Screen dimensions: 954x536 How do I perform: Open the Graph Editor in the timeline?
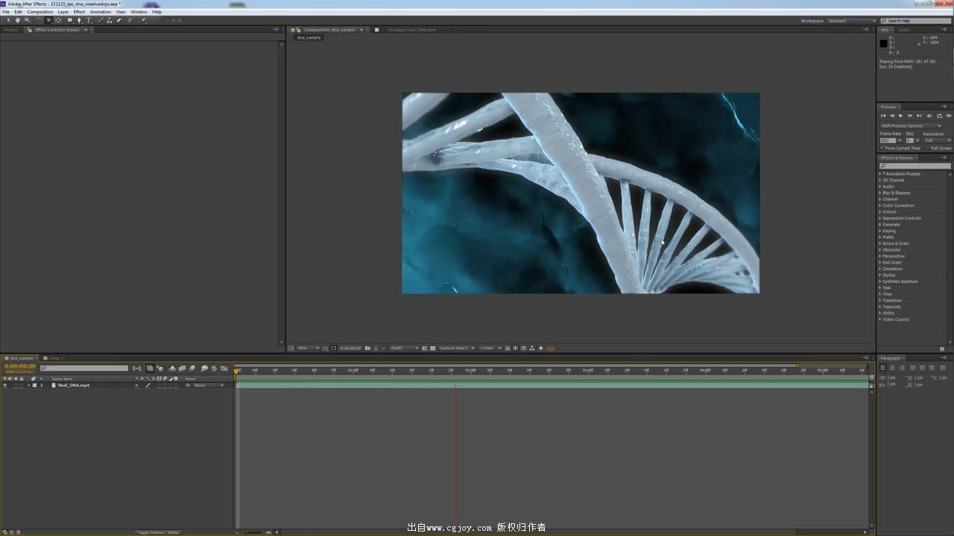224,368
